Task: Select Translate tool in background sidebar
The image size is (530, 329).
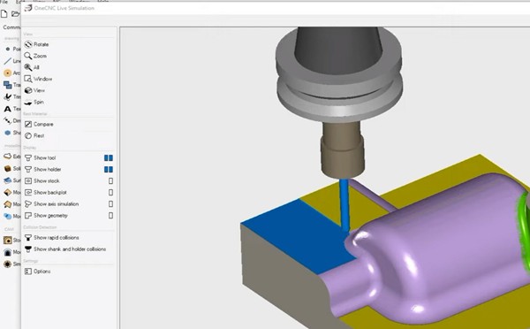Action: tap(11, 85)
